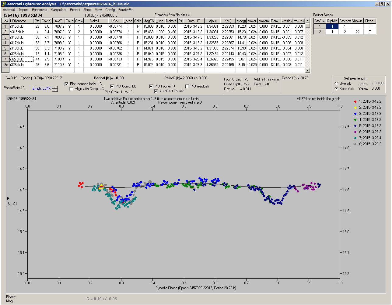Select the Keep Axis radio button
The height and width of the screenshot is (305, 392).
[x=336, y=89]
